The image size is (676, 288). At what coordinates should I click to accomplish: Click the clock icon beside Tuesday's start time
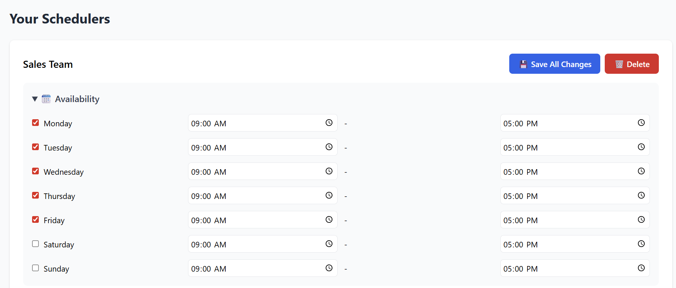point(329,147)
